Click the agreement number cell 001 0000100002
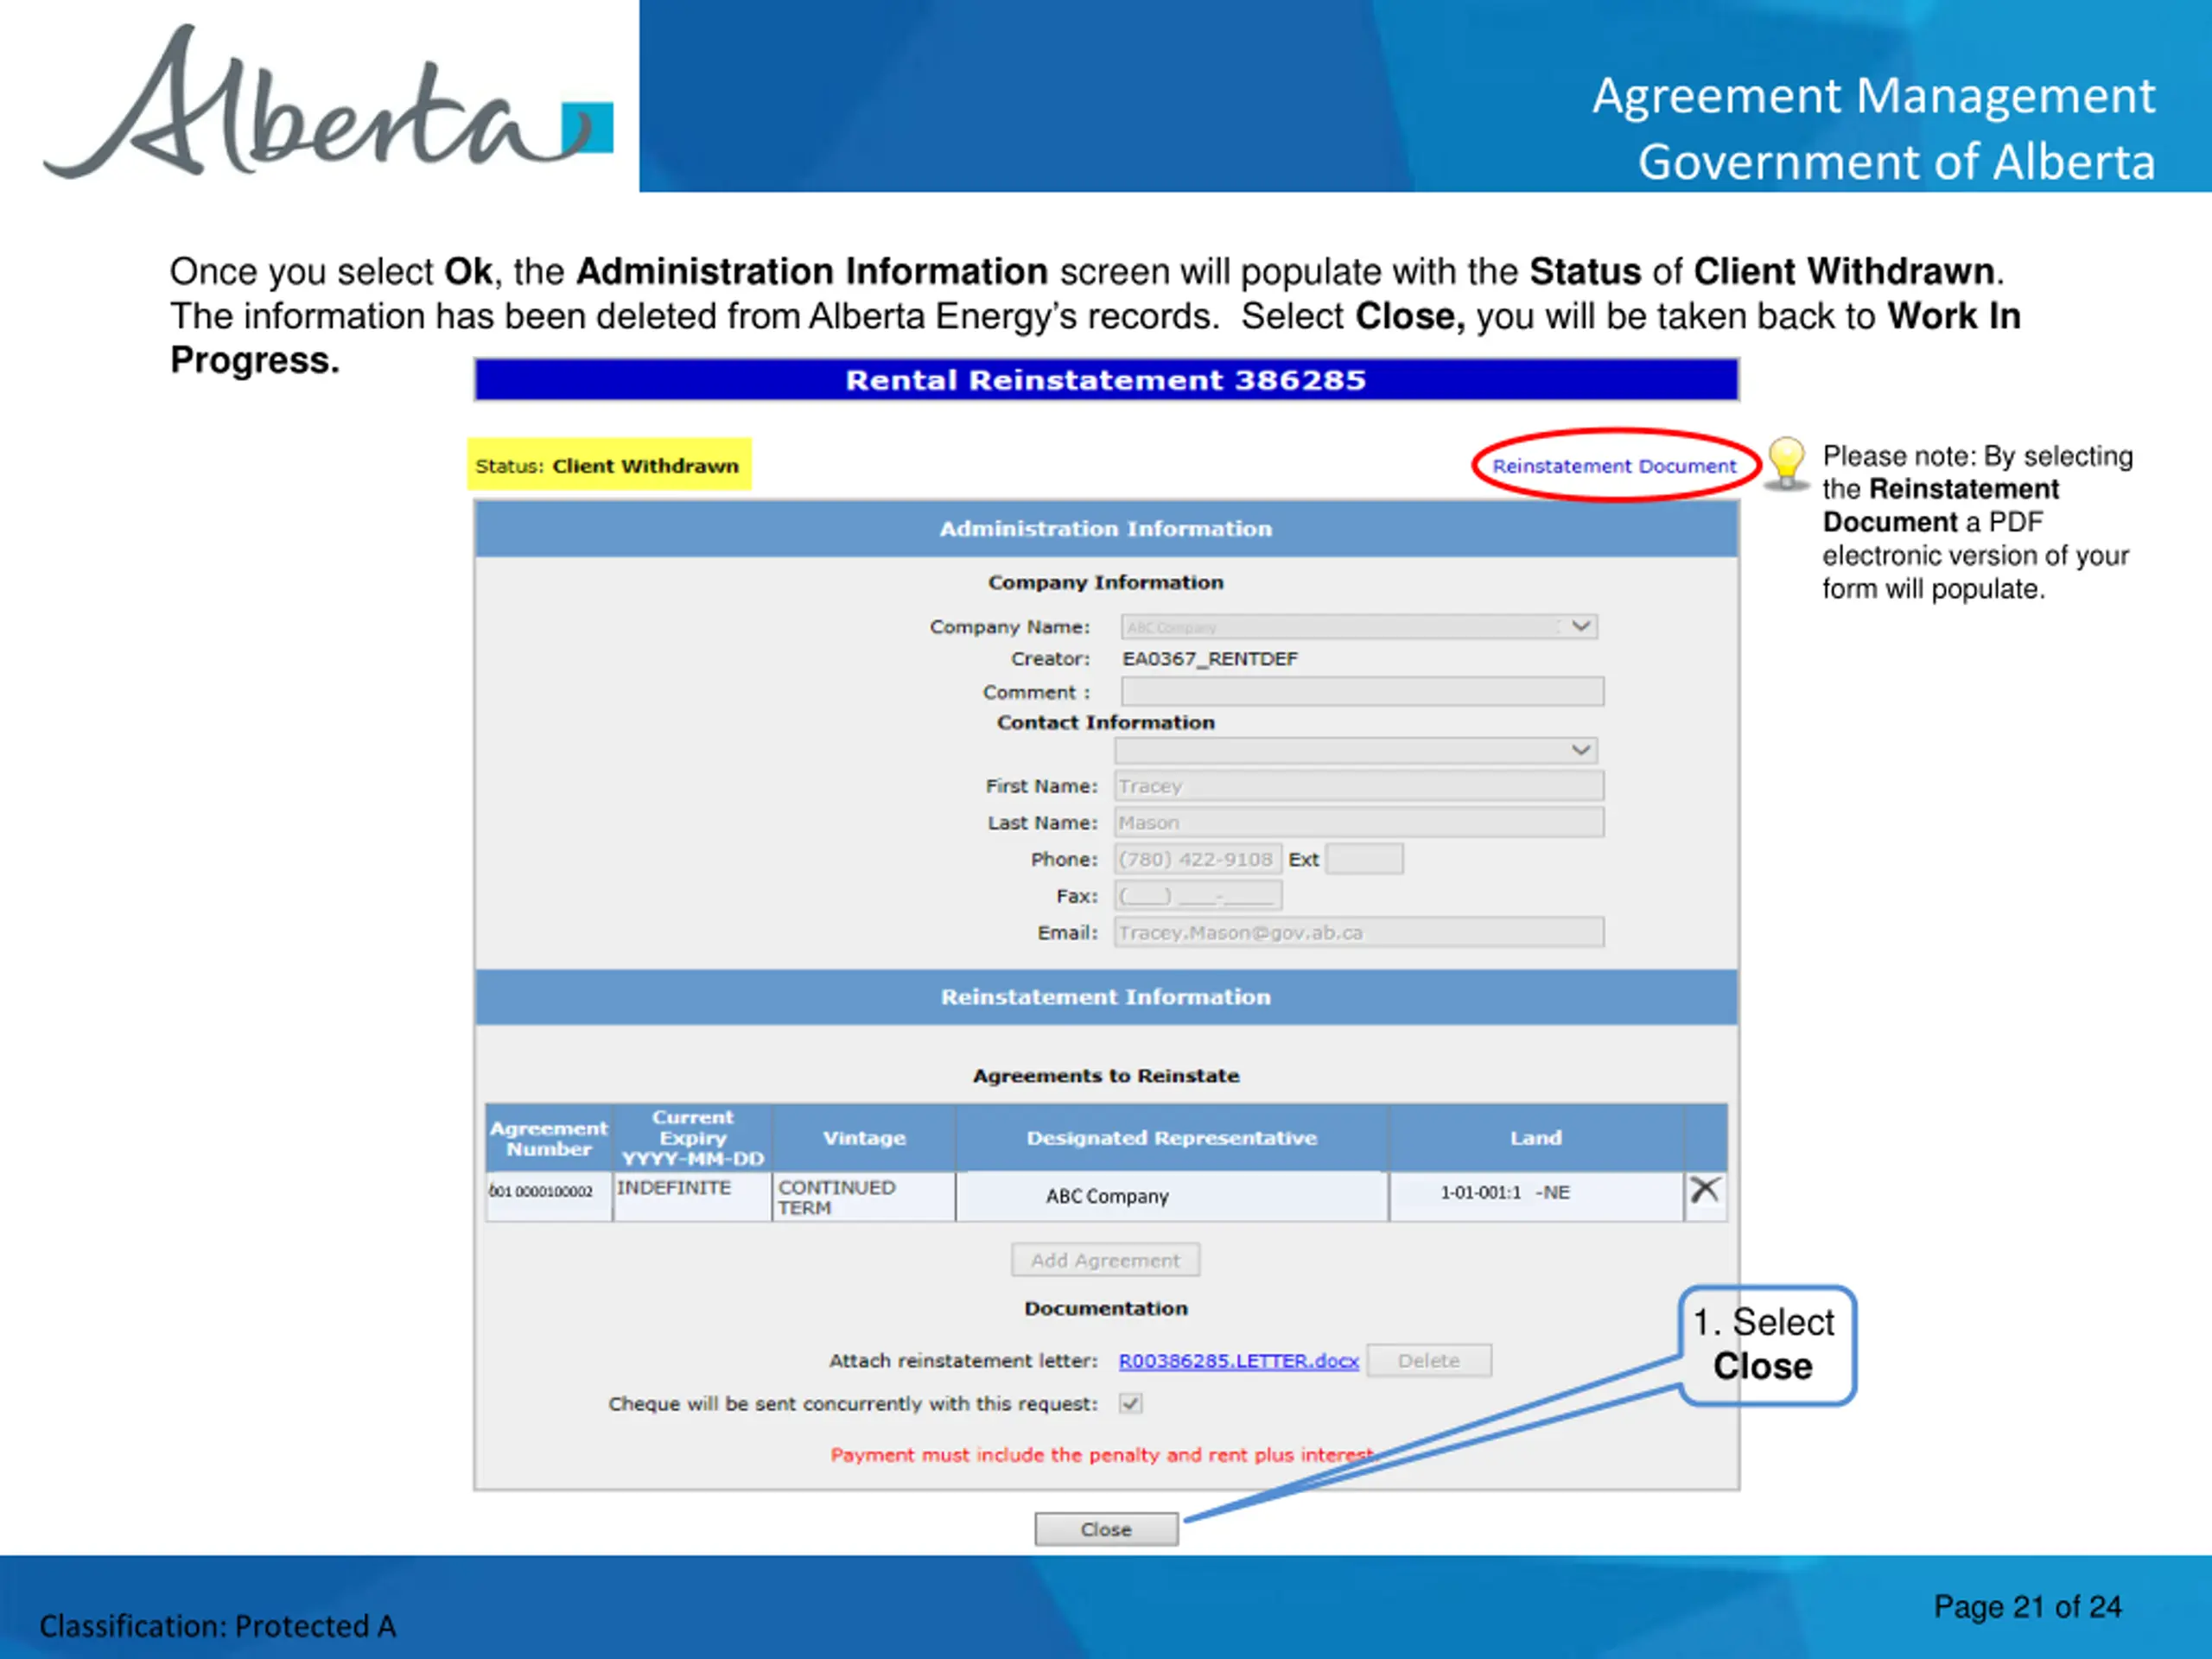Viewport: 2212px width, 1659px height. (549, 1196)
